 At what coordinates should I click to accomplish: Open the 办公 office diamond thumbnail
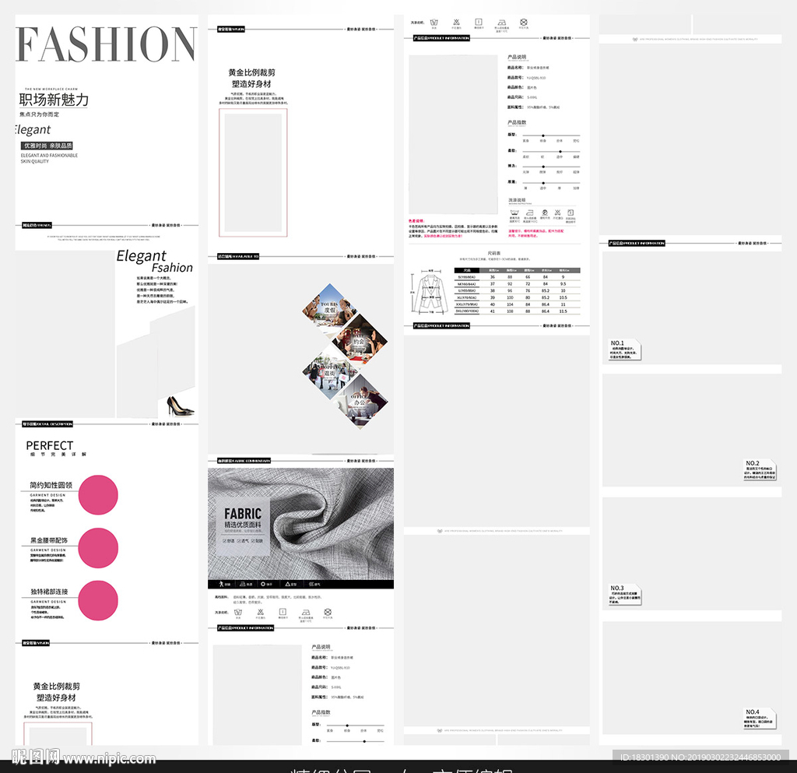tap(360, 402)
